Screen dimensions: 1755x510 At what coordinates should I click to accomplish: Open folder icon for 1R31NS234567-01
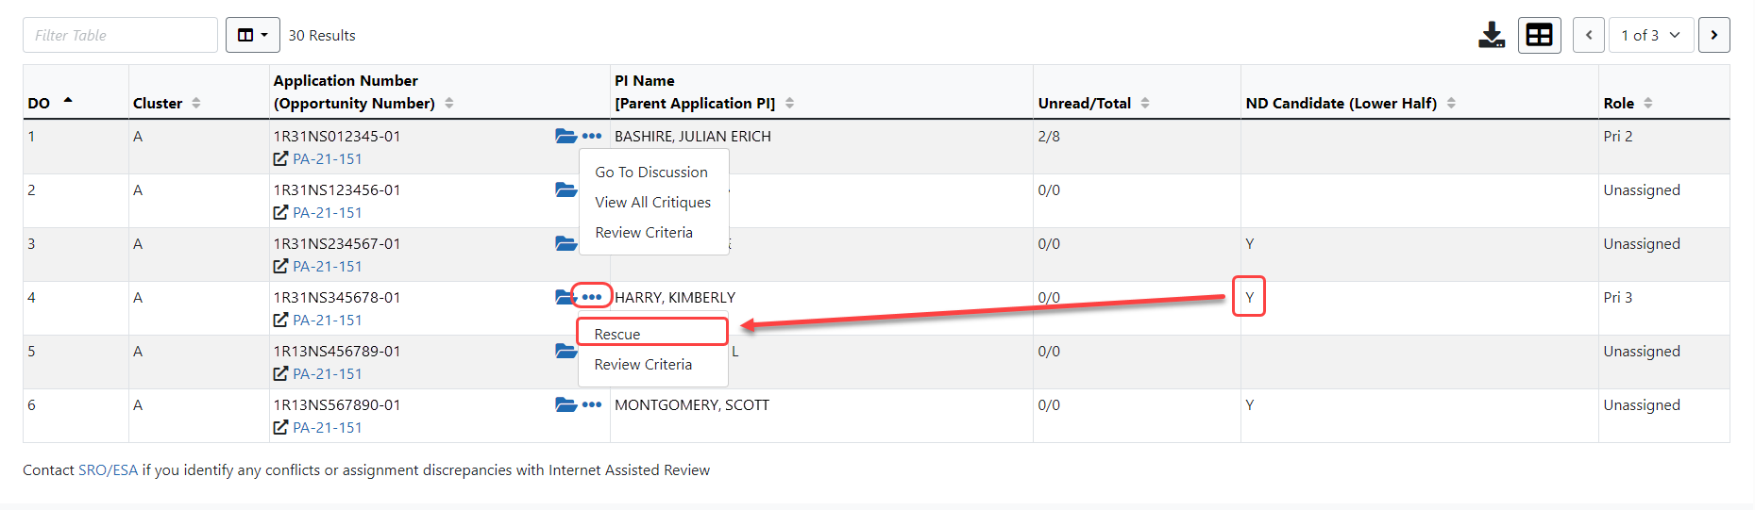565,243
